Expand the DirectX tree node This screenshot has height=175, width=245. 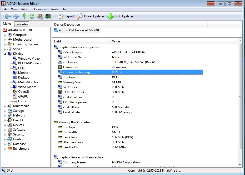(5, 120)
